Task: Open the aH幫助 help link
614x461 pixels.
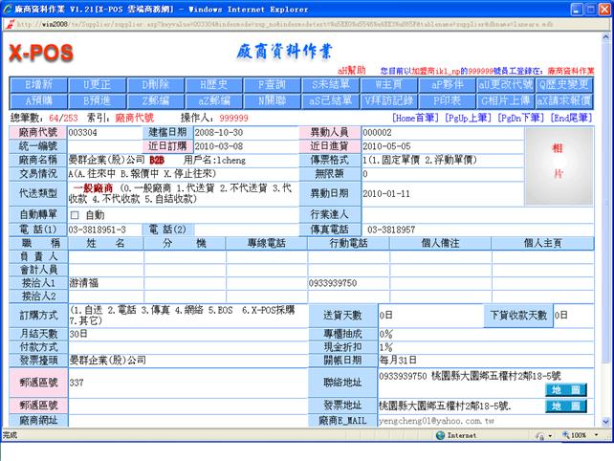Action: click(352, 71)
